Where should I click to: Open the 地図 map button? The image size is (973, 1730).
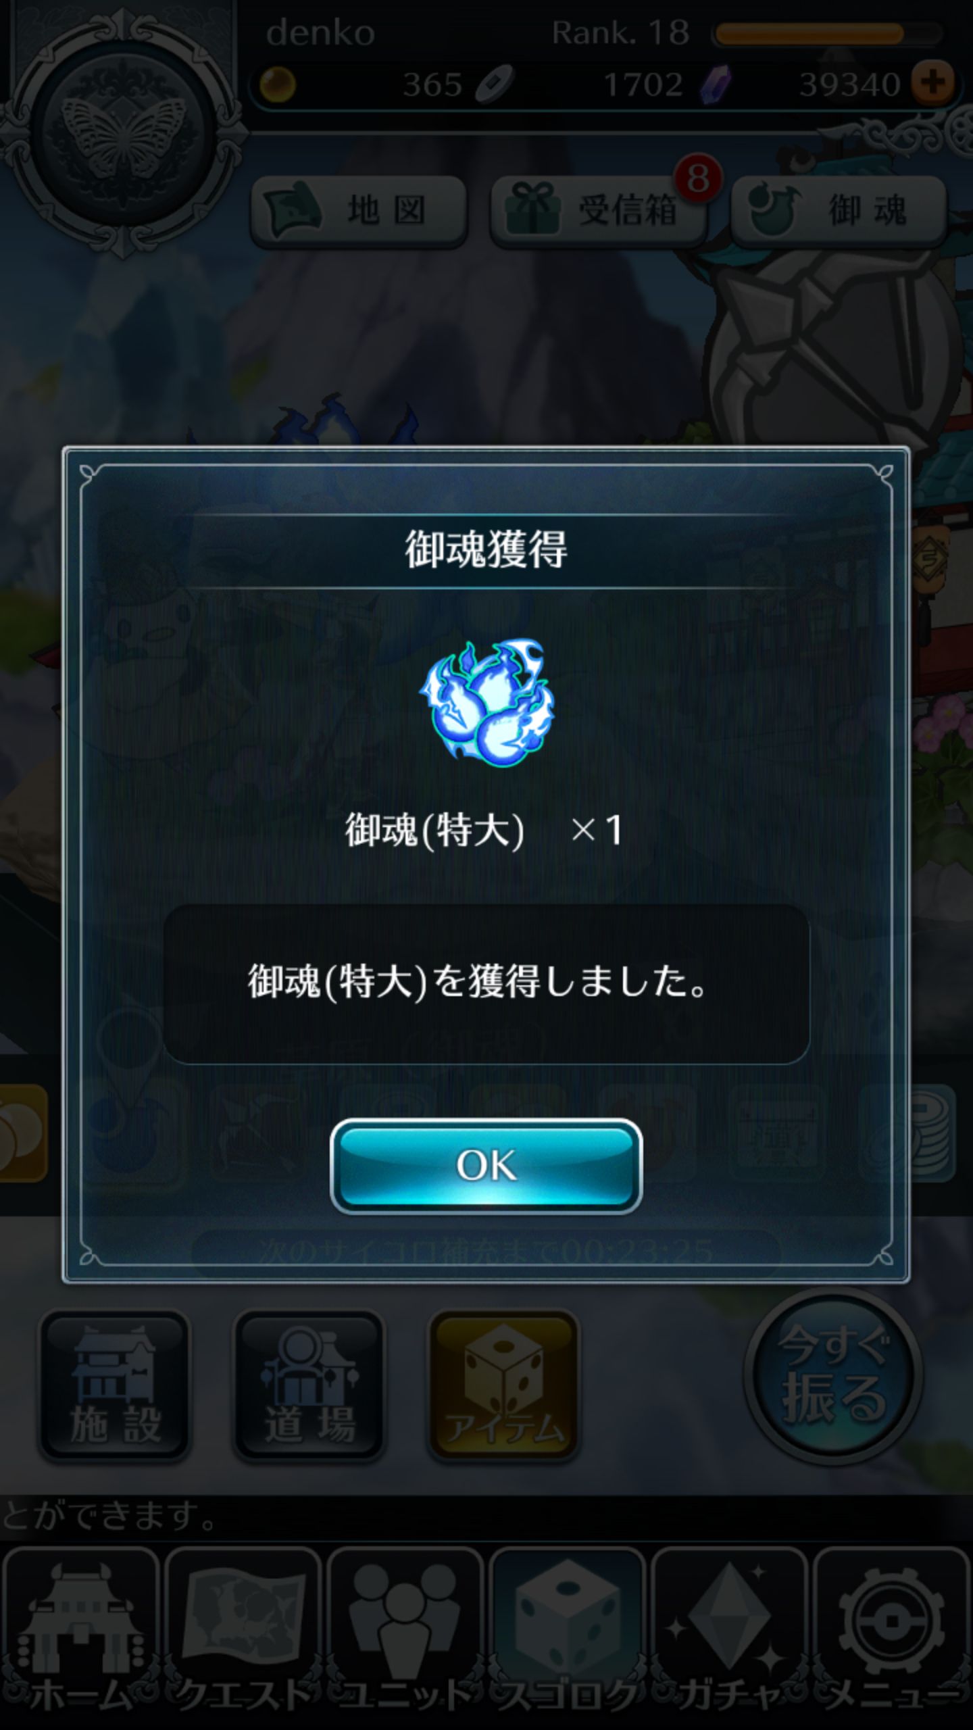(358, 210)
